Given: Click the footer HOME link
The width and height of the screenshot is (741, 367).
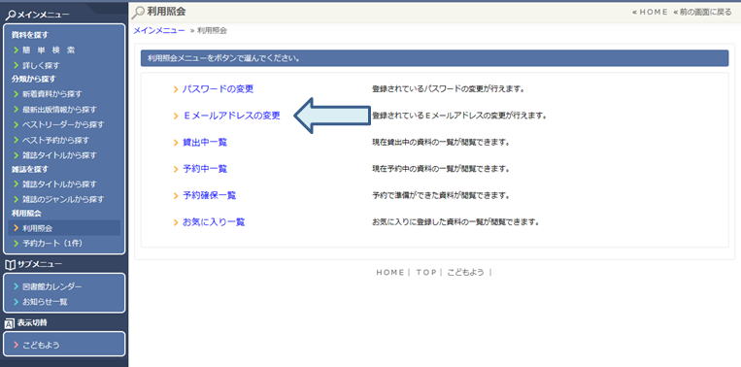Looking at the screenshot, I should click(x=389, y=273).
